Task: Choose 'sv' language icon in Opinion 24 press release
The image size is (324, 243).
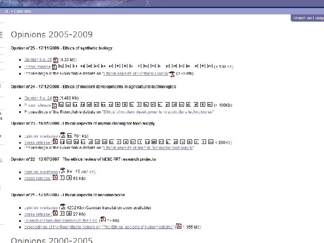Action: coord(210,104)
